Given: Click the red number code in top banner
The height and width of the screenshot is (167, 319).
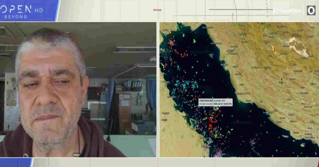Looking at the screenshot, I should click(157, 10).
